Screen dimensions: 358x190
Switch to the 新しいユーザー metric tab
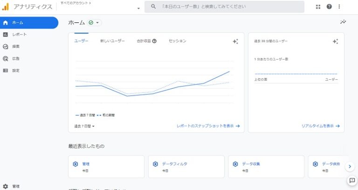tap(112, 41)
